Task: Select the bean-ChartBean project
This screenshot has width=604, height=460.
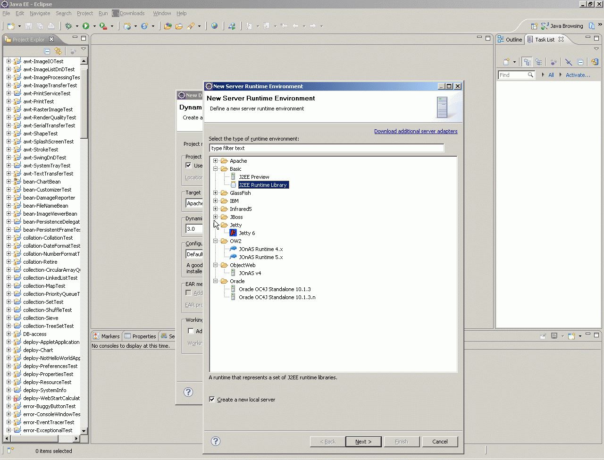Action: pyautogui.click(x=42, y=182)
